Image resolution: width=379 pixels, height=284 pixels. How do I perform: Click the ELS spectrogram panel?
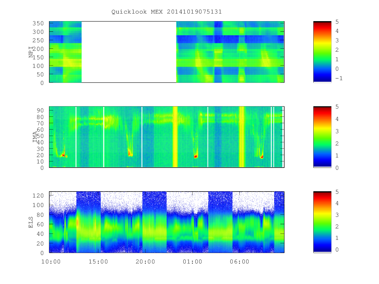[167, 222]
